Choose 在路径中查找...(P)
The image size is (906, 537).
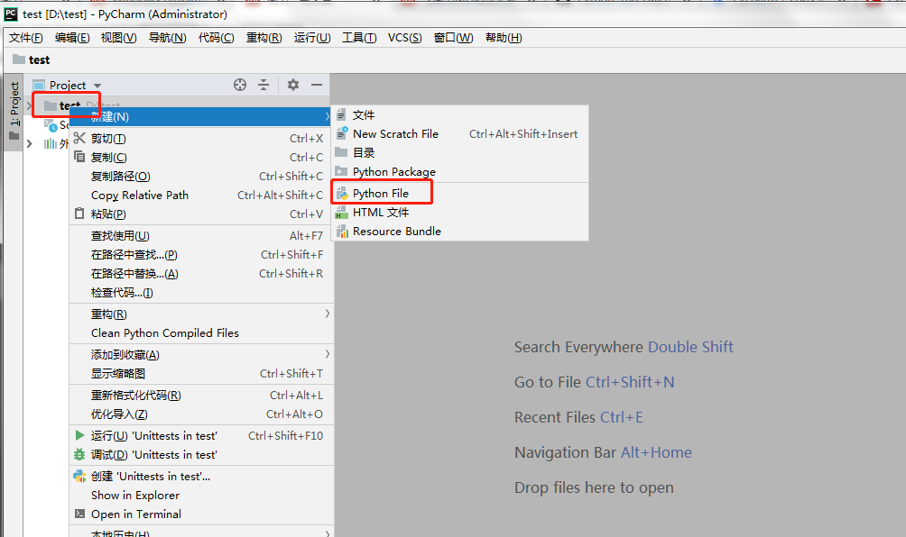tap(201, 254)
